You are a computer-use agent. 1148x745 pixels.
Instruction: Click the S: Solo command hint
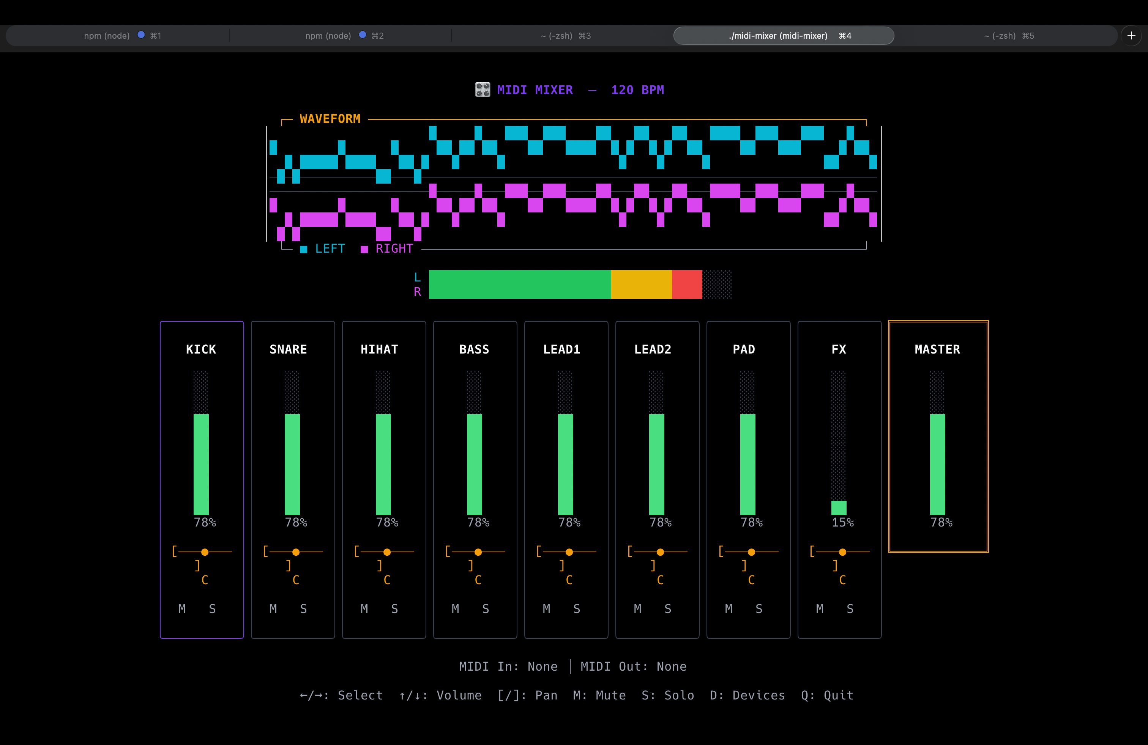(x=667, y=695)
